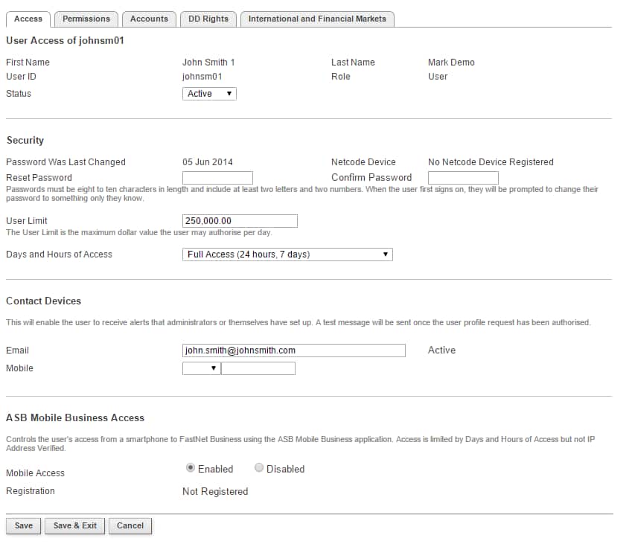Screen dimensions: 632x544
Task: Select the Access tab
Action: coord(28,19)
